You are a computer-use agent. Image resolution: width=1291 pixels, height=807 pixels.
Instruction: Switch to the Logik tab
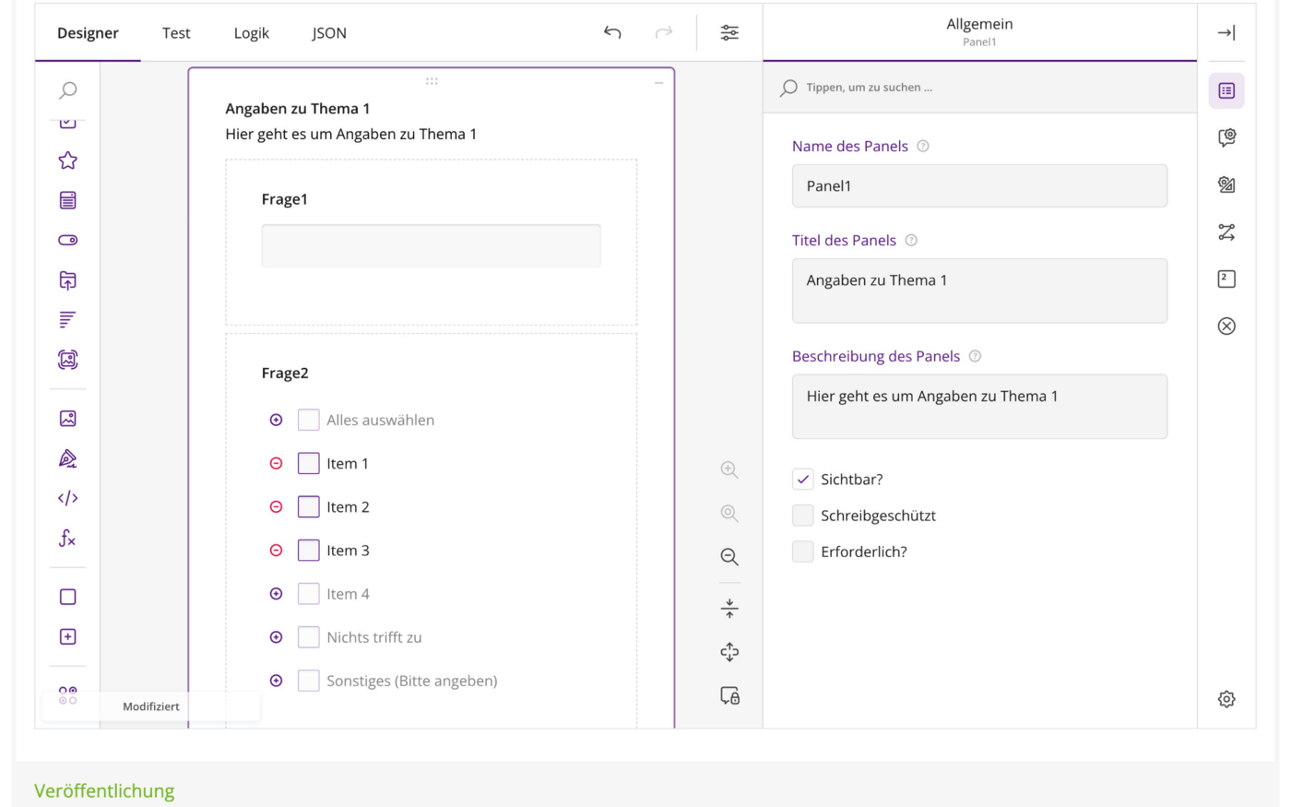click(x=251, y=32)
